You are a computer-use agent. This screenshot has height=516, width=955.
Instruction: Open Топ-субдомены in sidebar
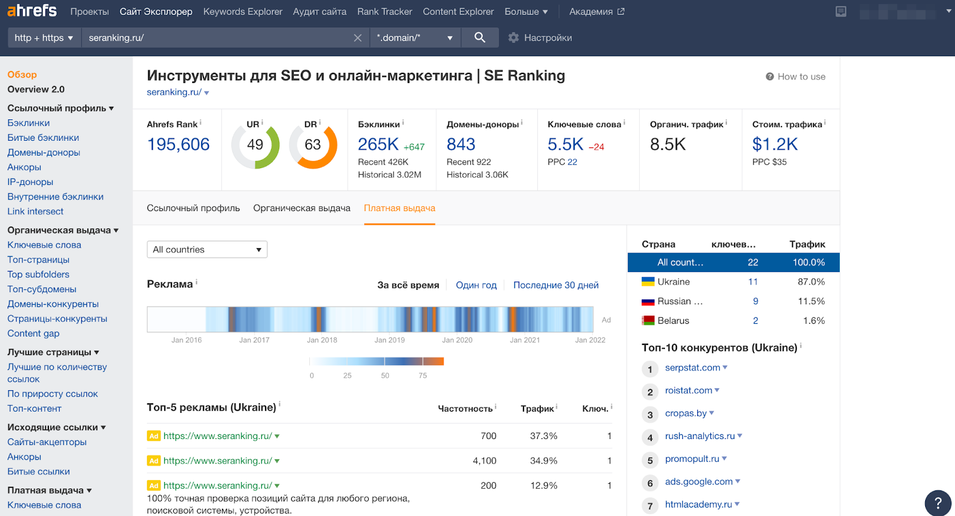coord(42,289)
